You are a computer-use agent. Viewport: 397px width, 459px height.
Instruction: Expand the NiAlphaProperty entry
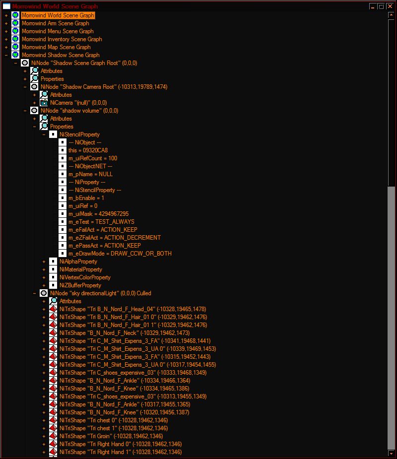click(x=44, y=261)
